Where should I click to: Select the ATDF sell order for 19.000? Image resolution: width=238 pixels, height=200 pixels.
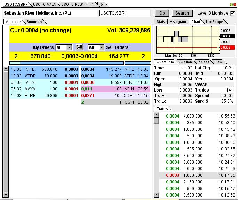pyautogui.click(x=116, y=76)
